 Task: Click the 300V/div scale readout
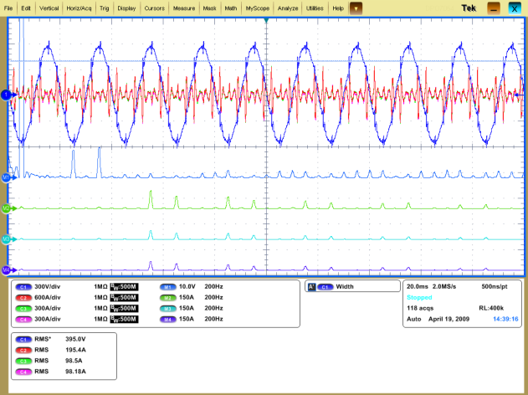(48, 286)
